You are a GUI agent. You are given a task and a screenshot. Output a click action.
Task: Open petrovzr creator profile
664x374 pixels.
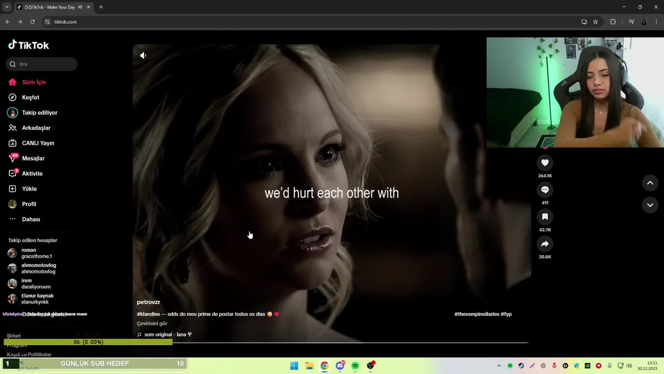[148, 302]
